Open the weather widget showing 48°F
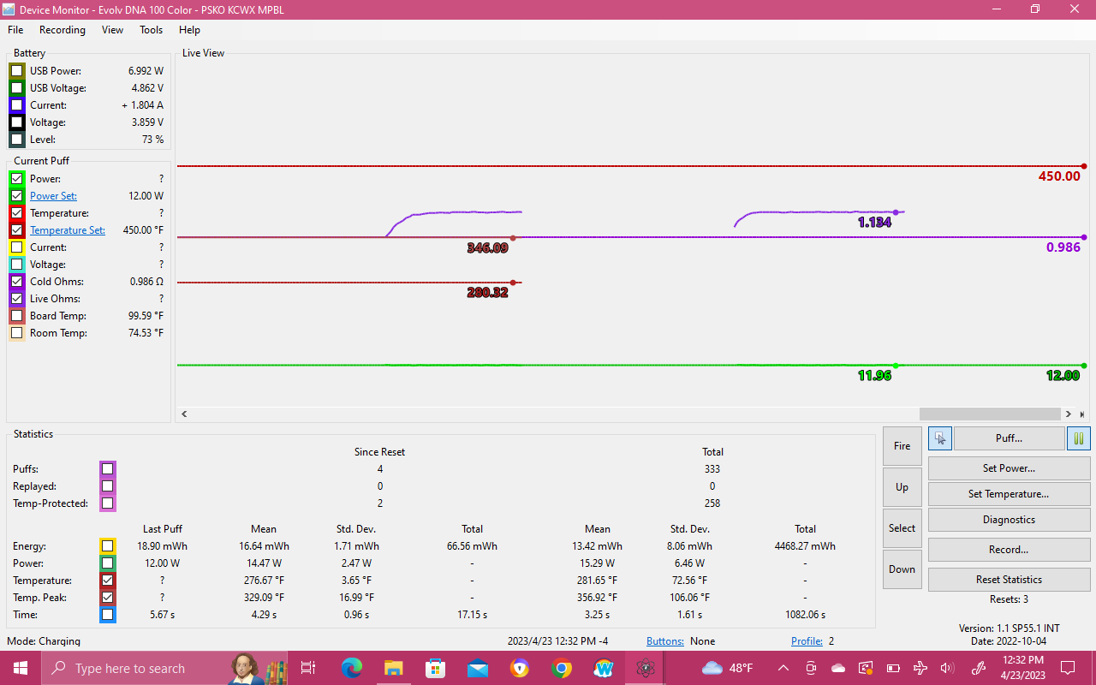The image size is (1096, 685). [x=728, y=668]
